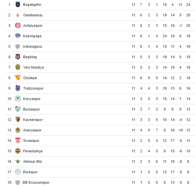Click the Rizespor team name

tap(30, 172)
